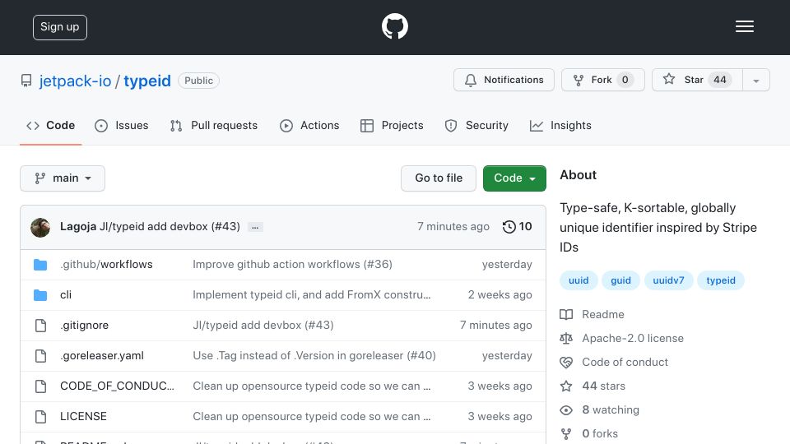The width and height of the screenshot is (790, 444).
Task: Open 'Implement typeid cli' commit message
Action: 311,295
